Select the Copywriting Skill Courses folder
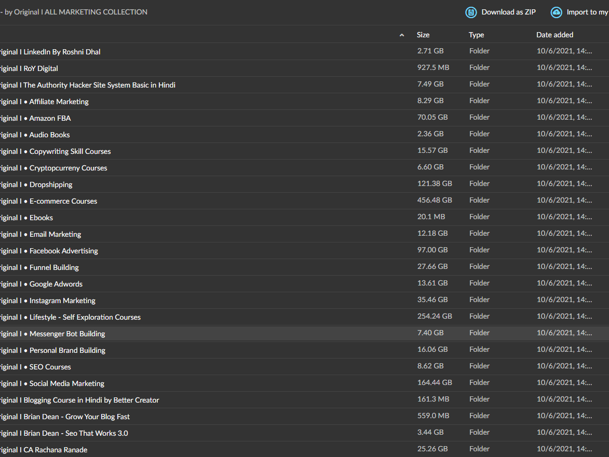 70,151
